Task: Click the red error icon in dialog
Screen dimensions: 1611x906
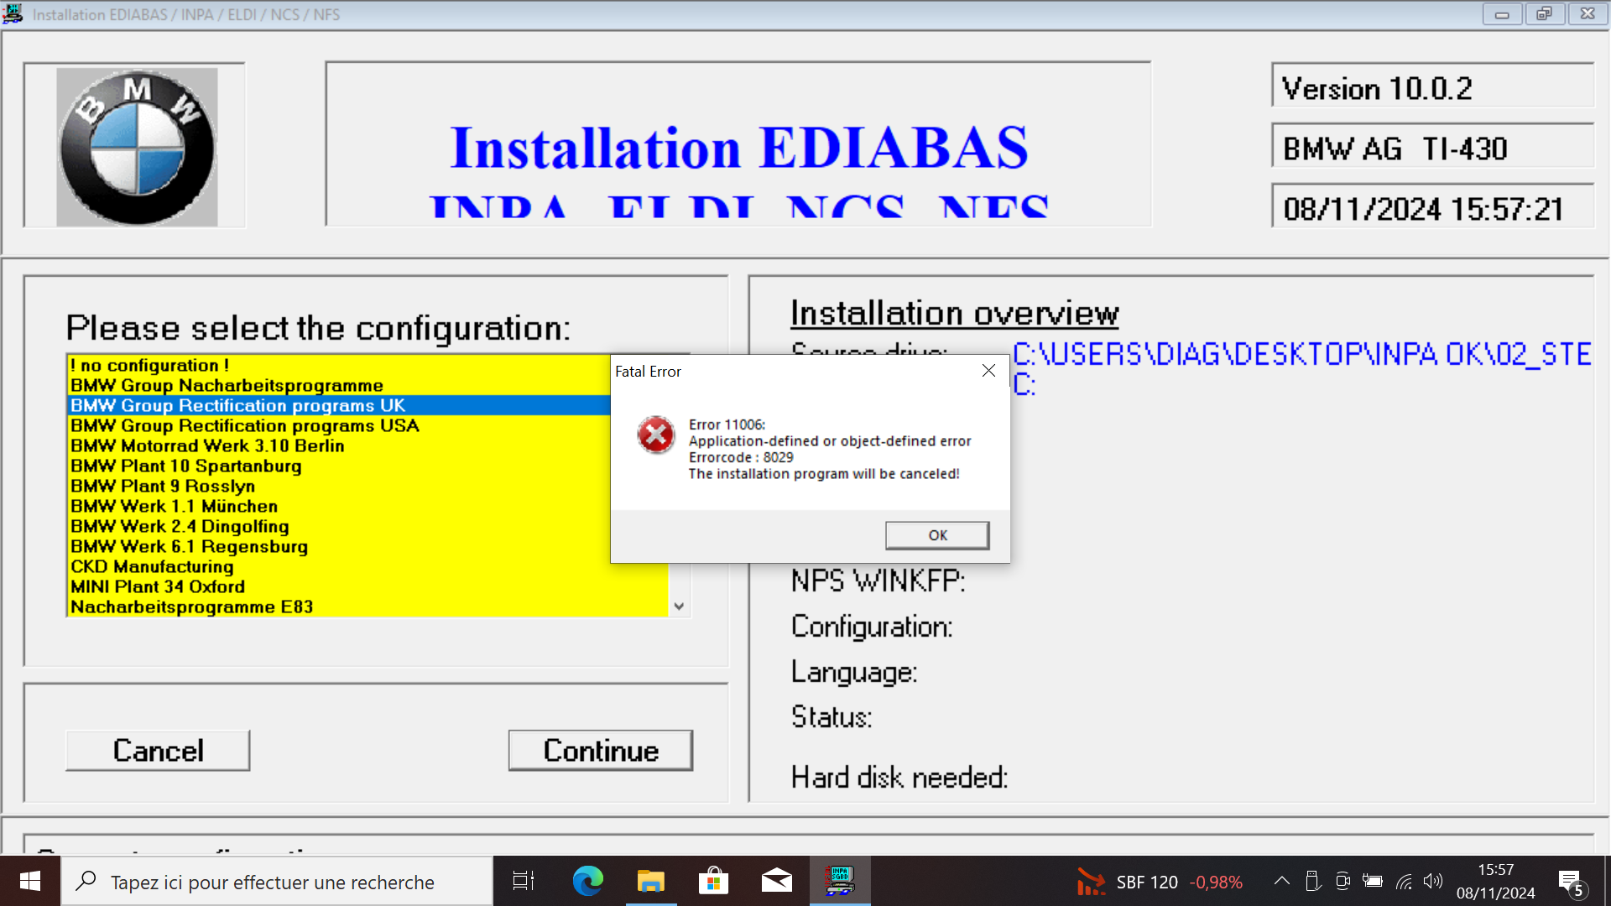Action: pos(656,435)
